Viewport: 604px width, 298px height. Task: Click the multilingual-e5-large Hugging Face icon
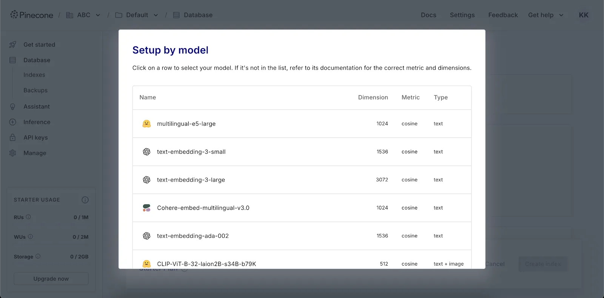[146, 124]
